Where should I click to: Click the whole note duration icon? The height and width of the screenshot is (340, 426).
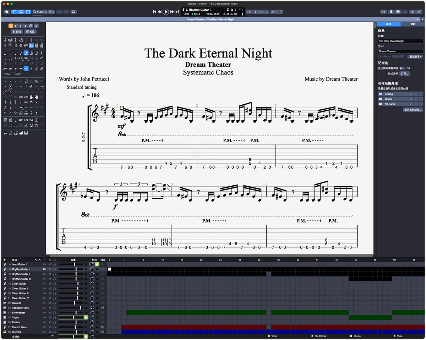(x=5, y=53)
